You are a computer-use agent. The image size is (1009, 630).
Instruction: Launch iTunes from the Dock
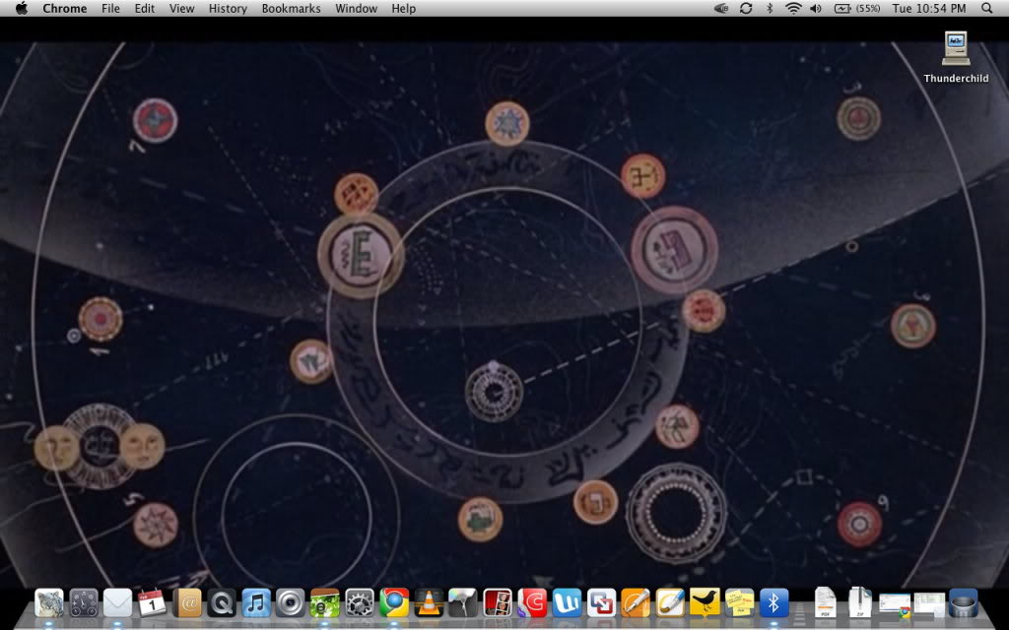256,603
